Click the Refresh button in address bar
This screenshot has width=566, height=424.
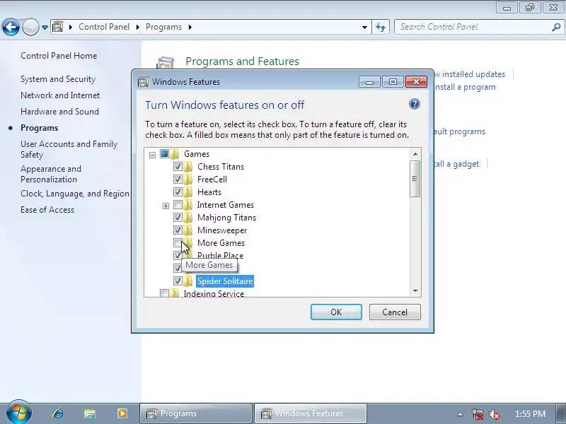381,27
